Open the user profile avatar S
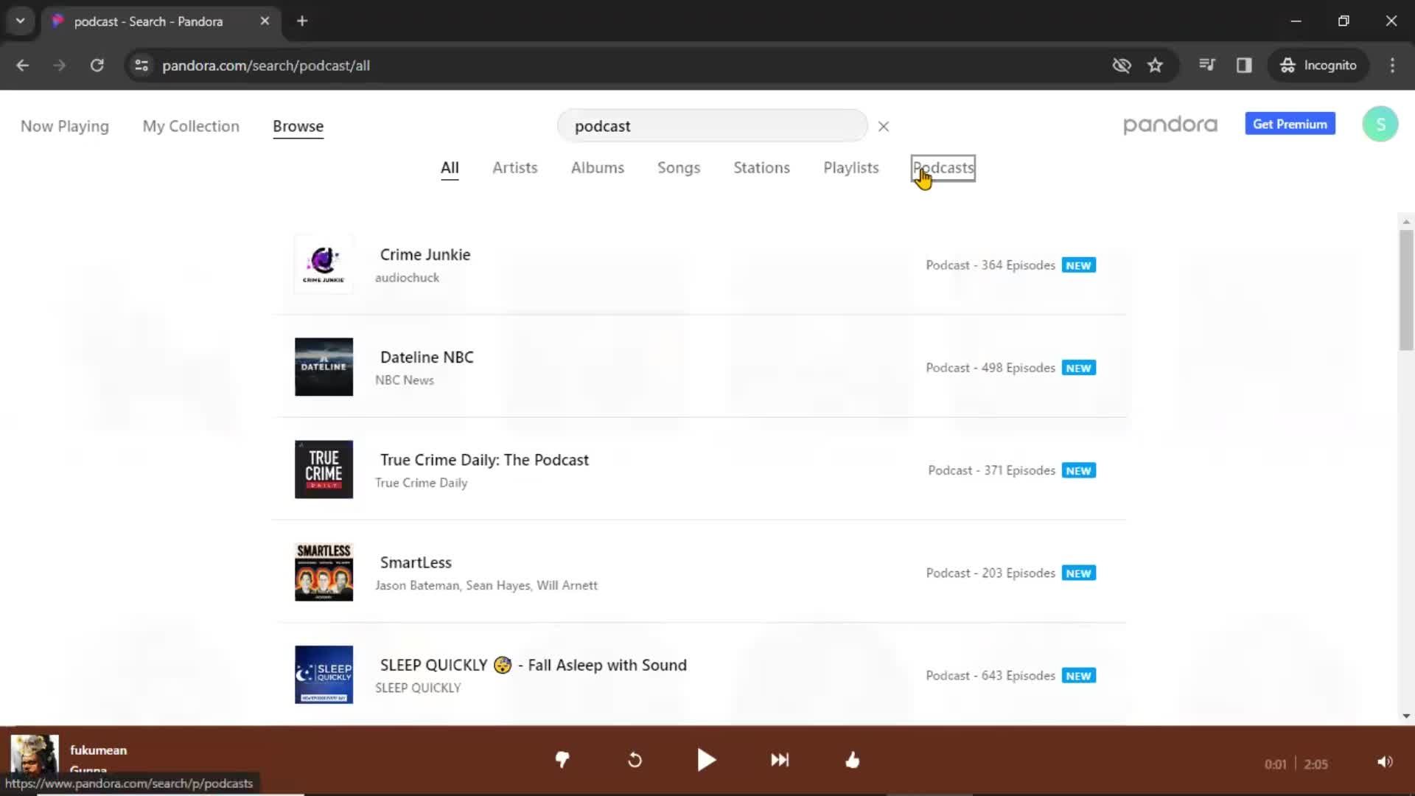Screen dimensions: 1415x796 1380,124
